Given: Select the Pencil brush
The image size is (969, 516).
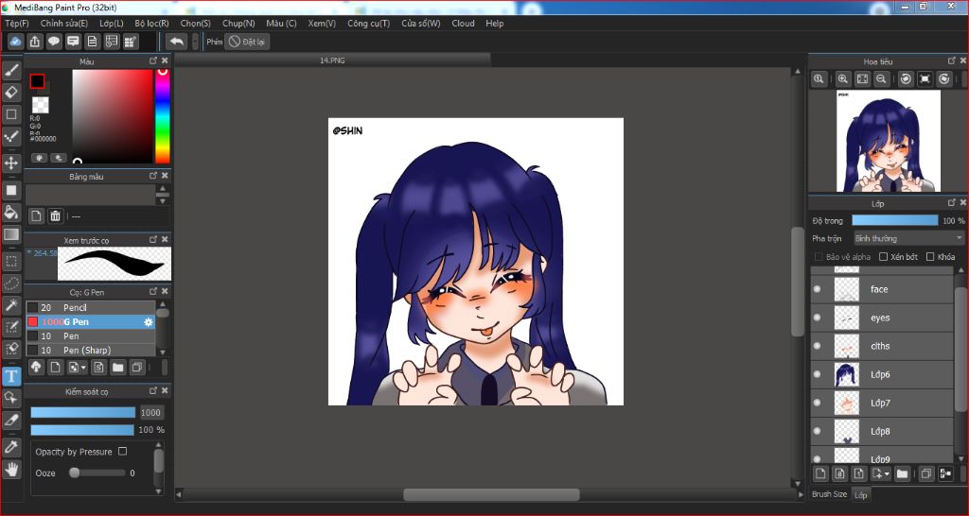Looking at the screenshot, I should coord(90,307).
